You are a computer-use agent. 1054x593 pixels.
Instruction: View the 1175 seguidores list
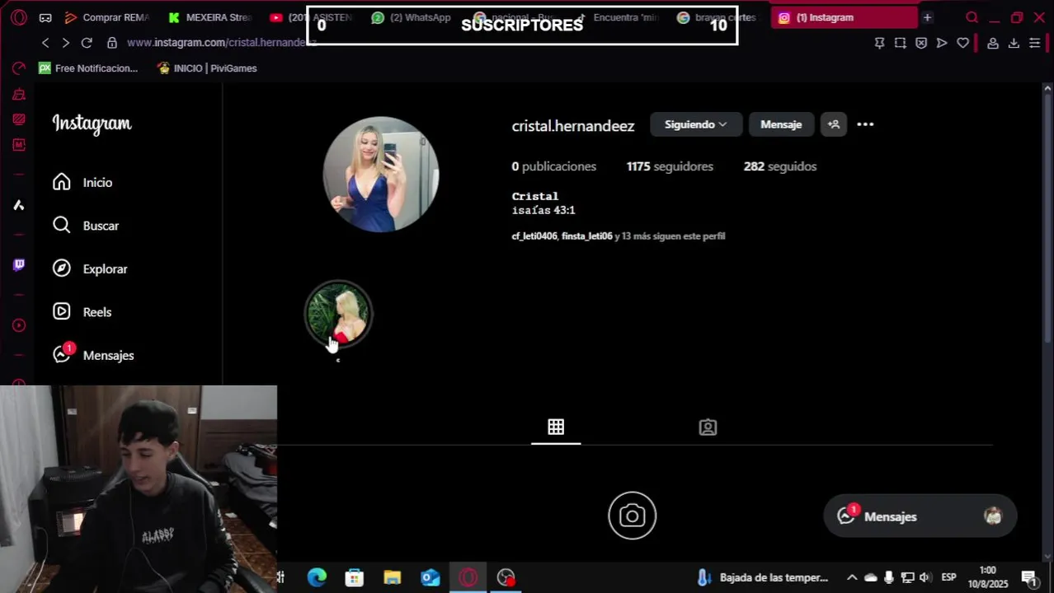pyautogui.click(x=670, y=166)
